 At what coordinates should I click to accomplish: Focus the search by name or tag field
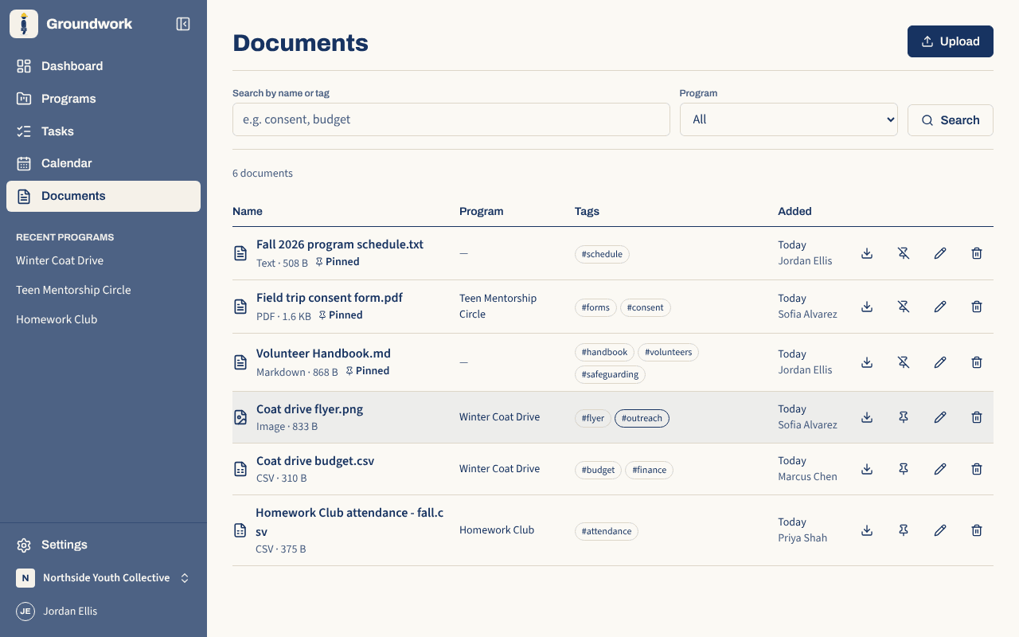pyautogui.click(x=451, y=119)
